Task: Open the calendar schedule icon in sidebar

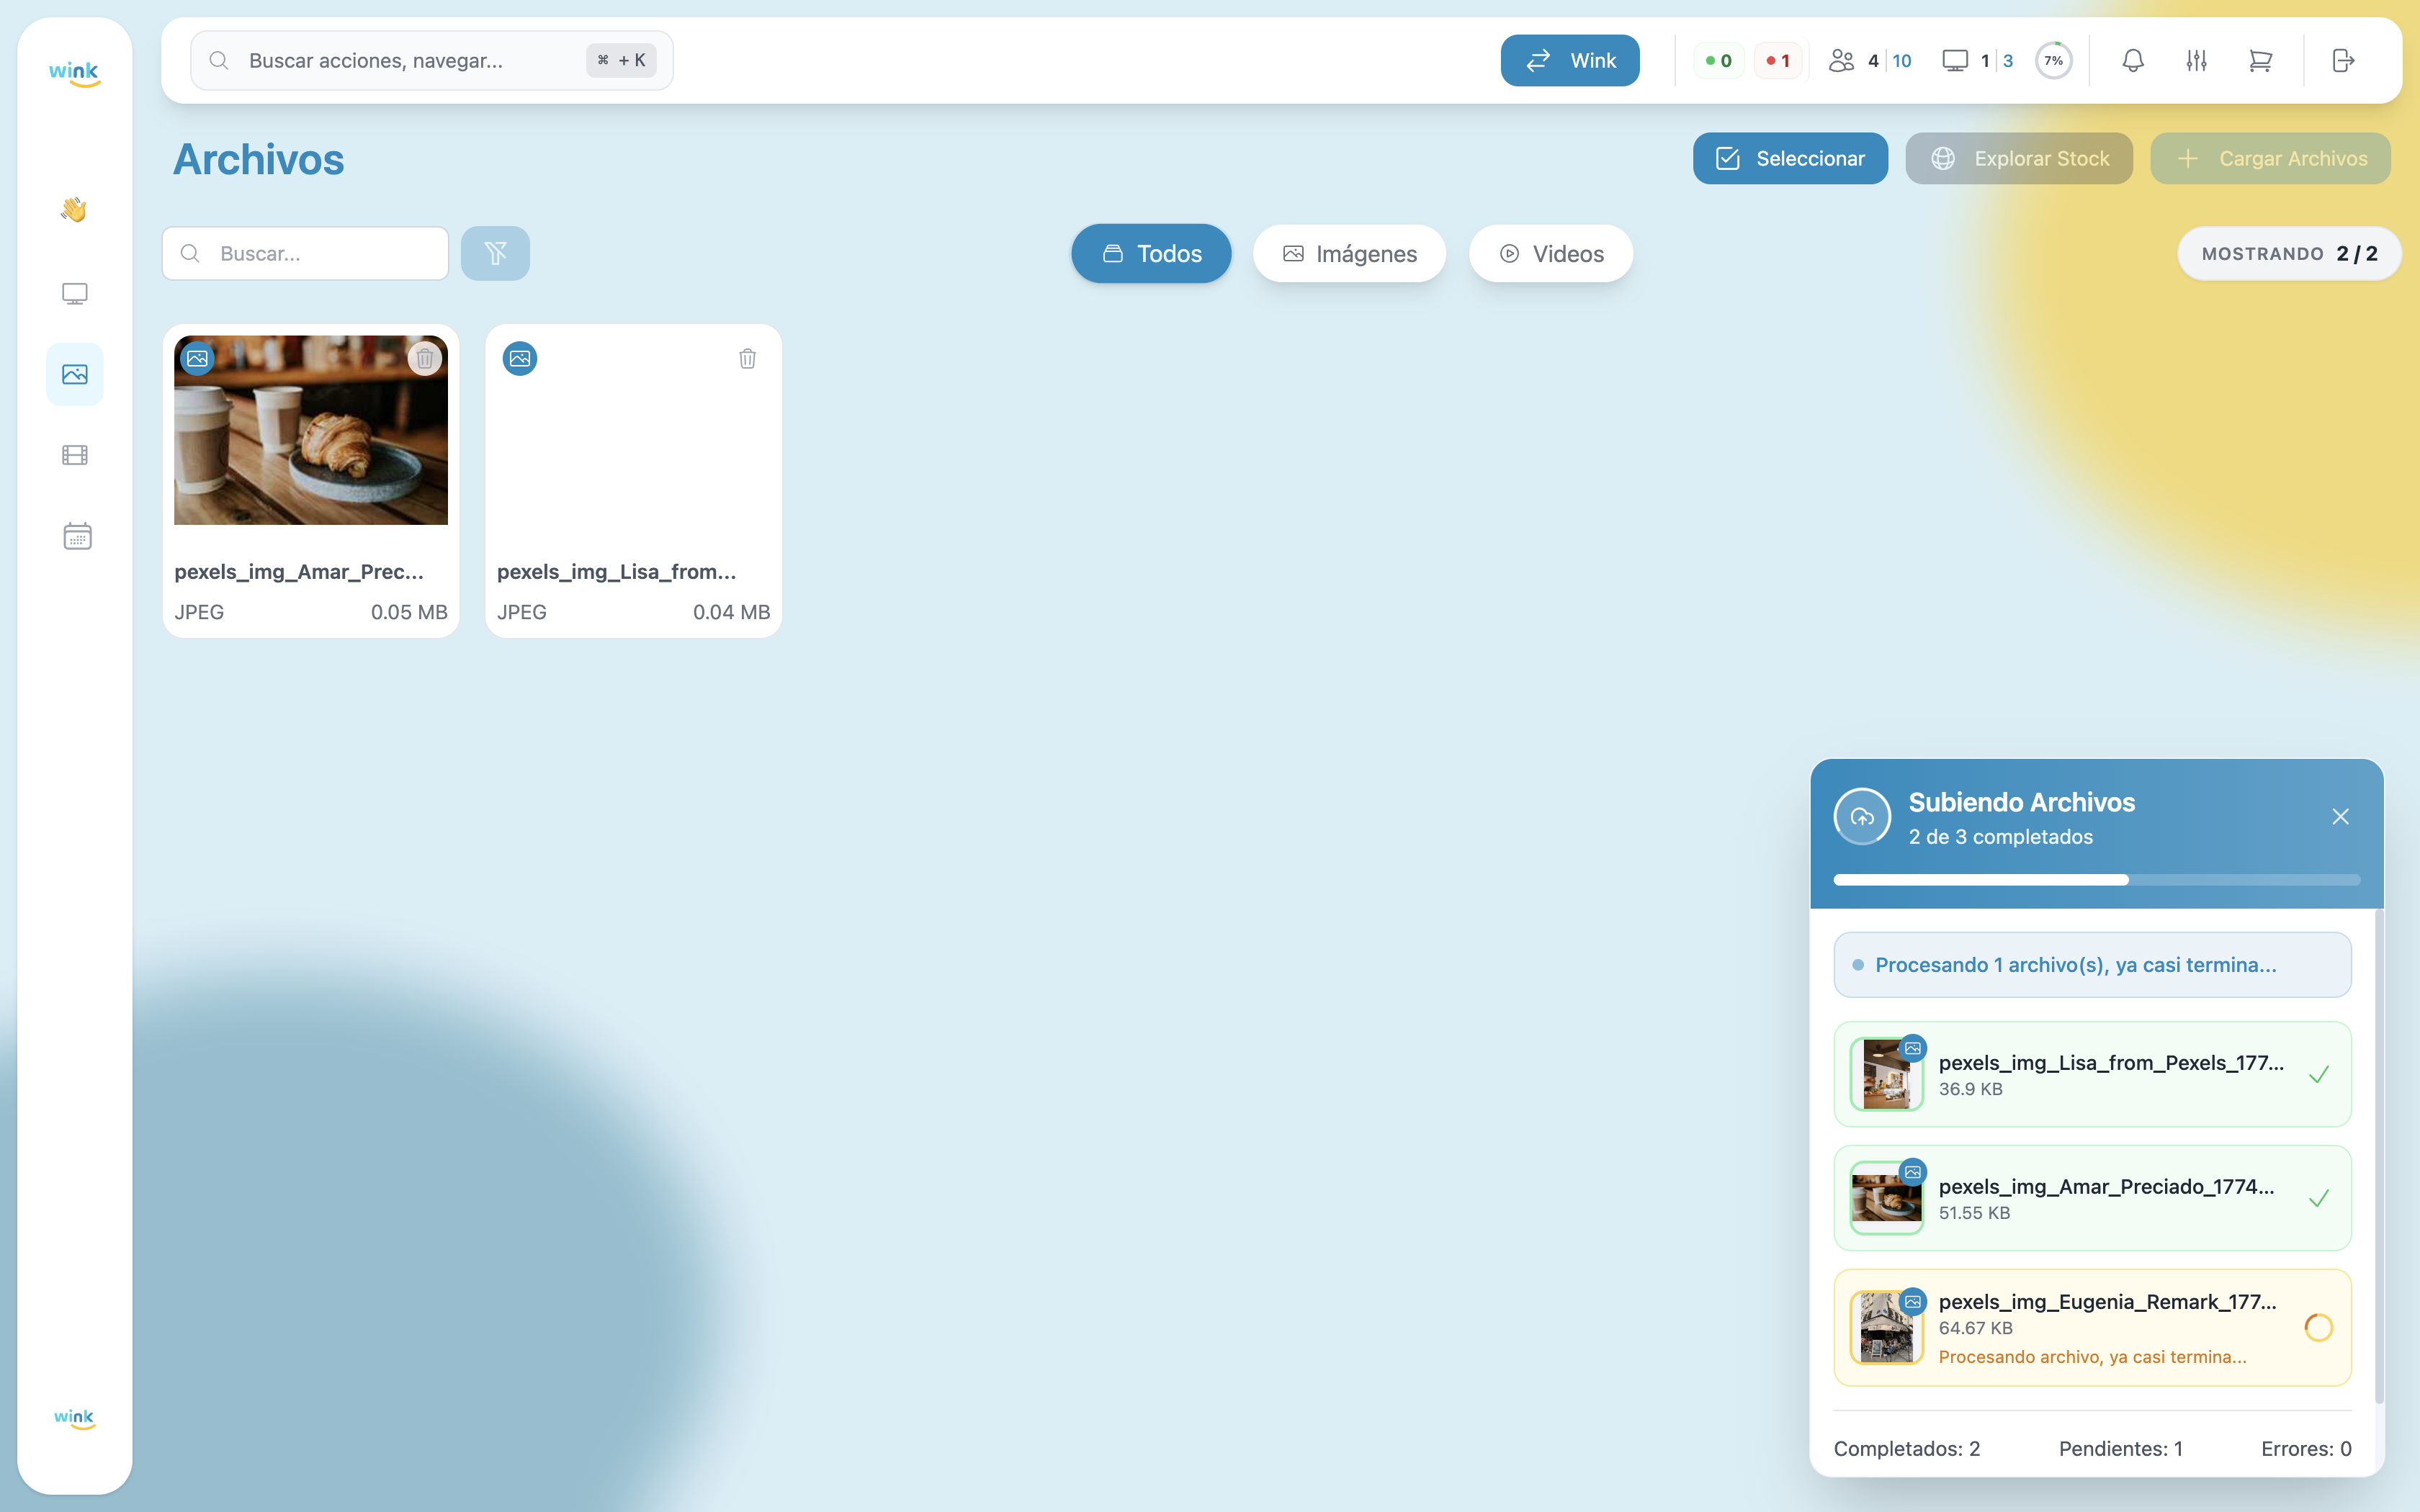Action: 77,536
